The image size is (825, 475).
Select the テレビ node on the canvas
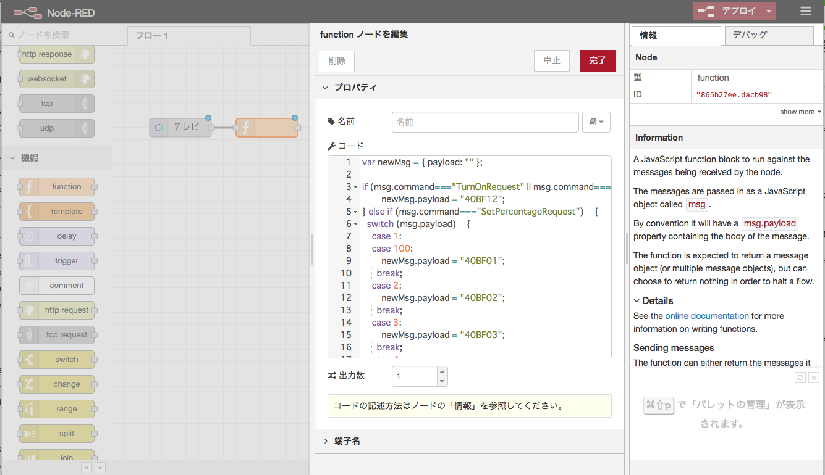click(x=180, y=128)
